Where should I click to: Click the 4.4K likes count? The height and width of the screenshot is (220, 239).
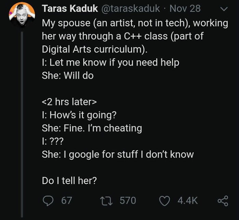click(187, 200)
